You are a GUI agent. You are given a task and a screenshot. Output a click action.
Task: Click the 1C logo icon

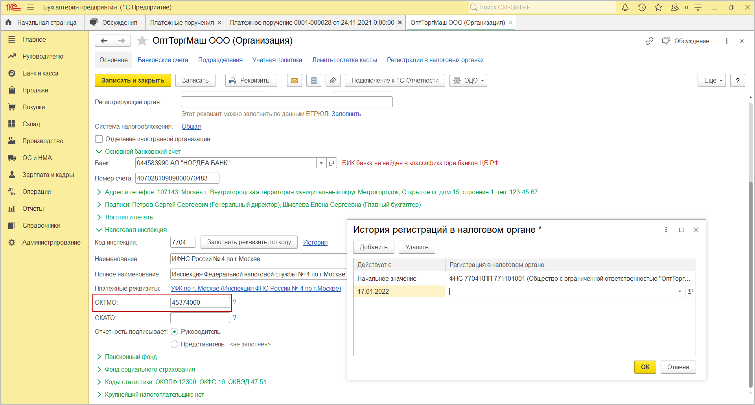pyautogui.click(x=13, y=7)
